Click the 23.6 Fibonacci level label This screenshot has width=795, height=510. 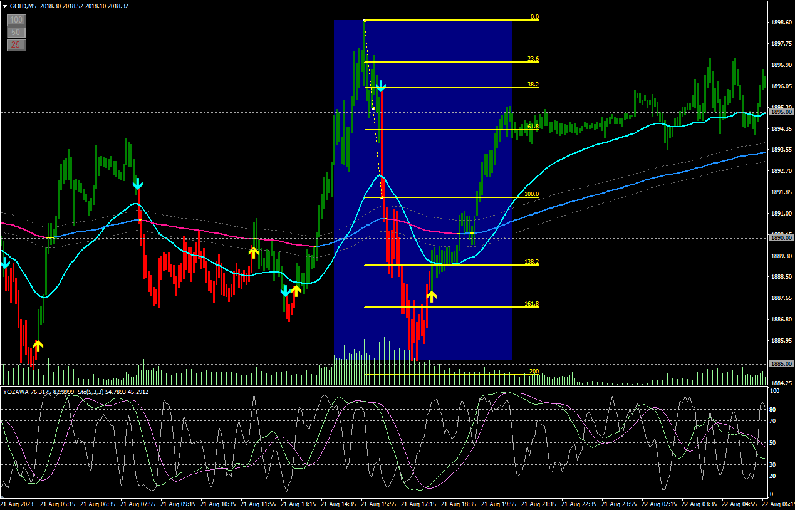533,59
